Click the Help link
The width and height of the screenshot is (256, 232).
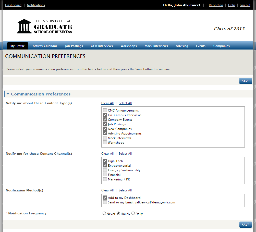[x=231, y=5]
